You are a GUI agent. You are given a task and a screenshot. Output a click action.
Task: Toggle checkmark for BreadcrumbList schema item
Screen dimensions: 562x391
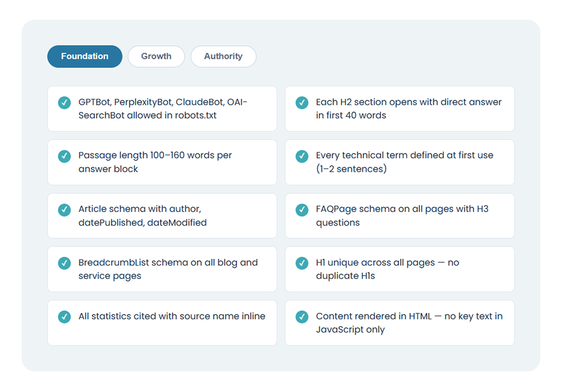[64, 263]
